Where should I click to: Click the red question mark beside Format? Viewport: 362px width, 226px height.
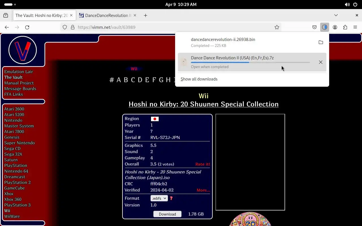(171, 198)
